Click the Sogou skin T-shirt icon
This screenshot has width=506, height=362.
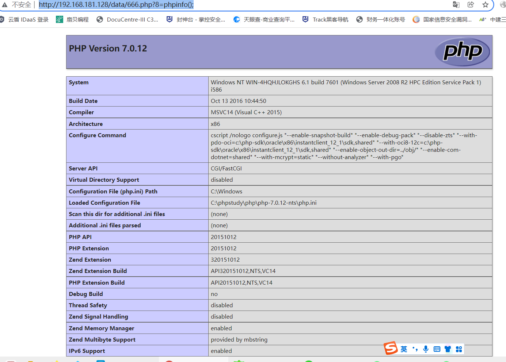click(448, 349)
